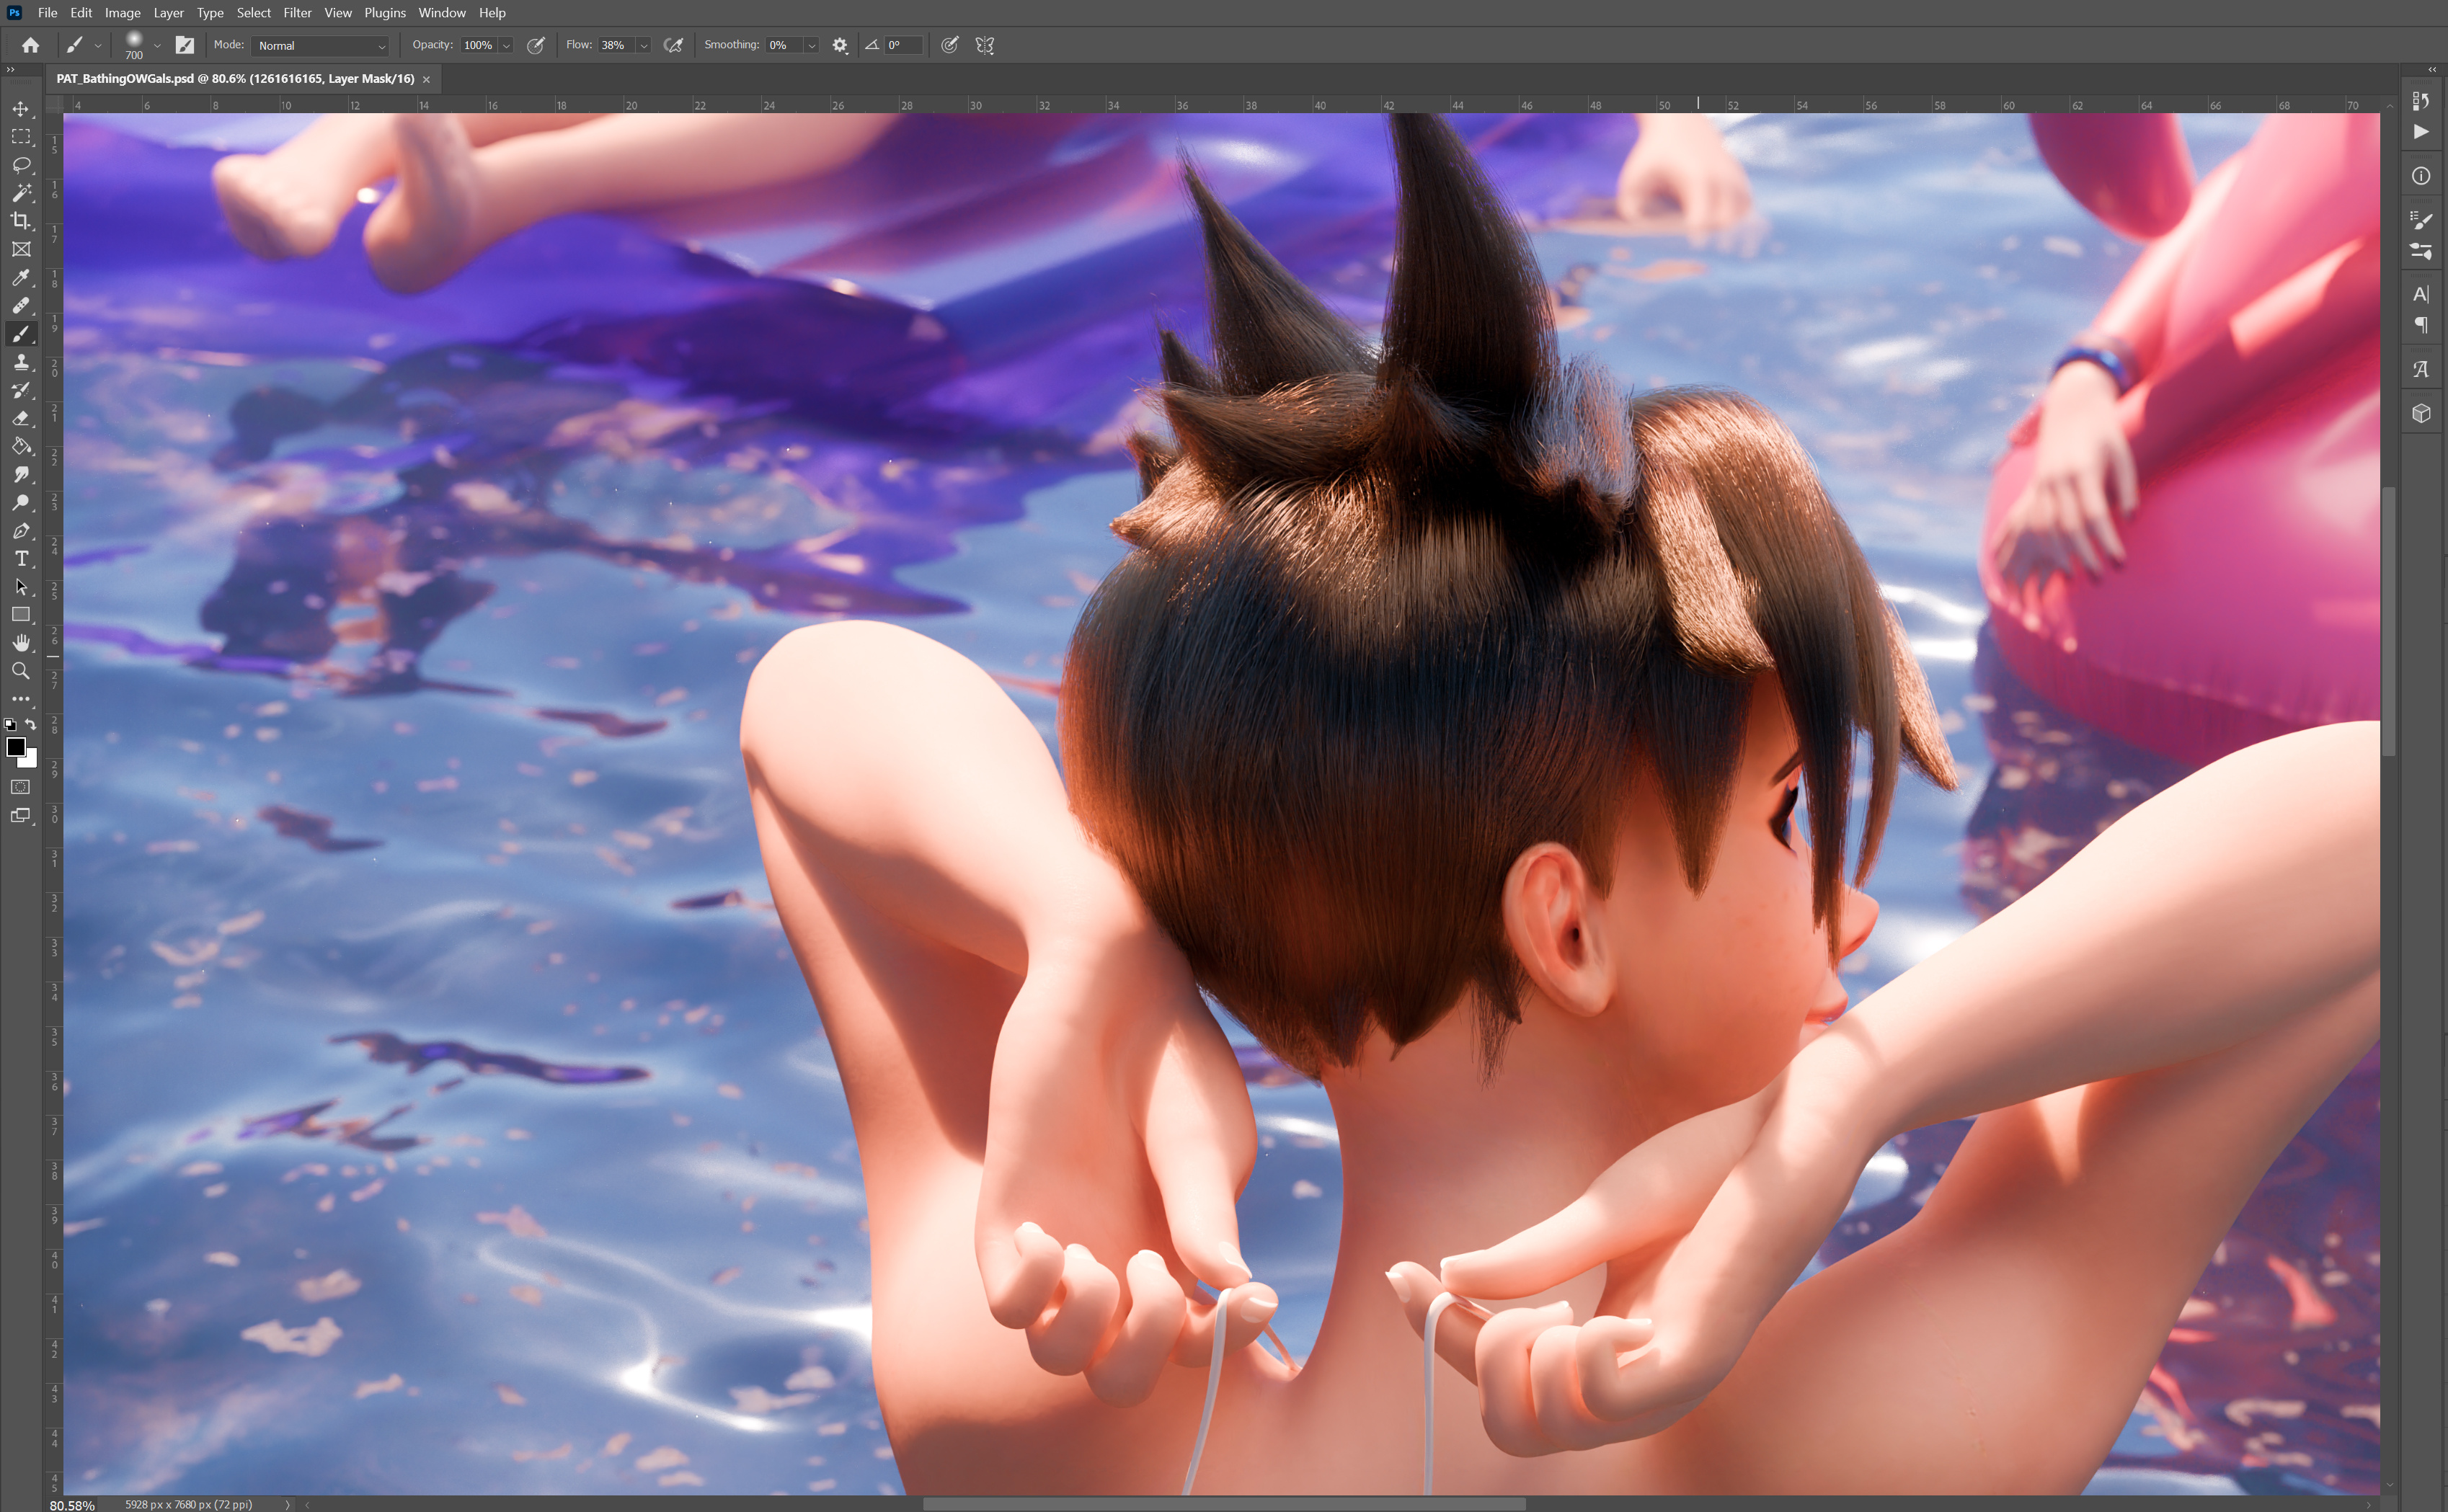Select the Magic Wand tool

coord(21,192)
